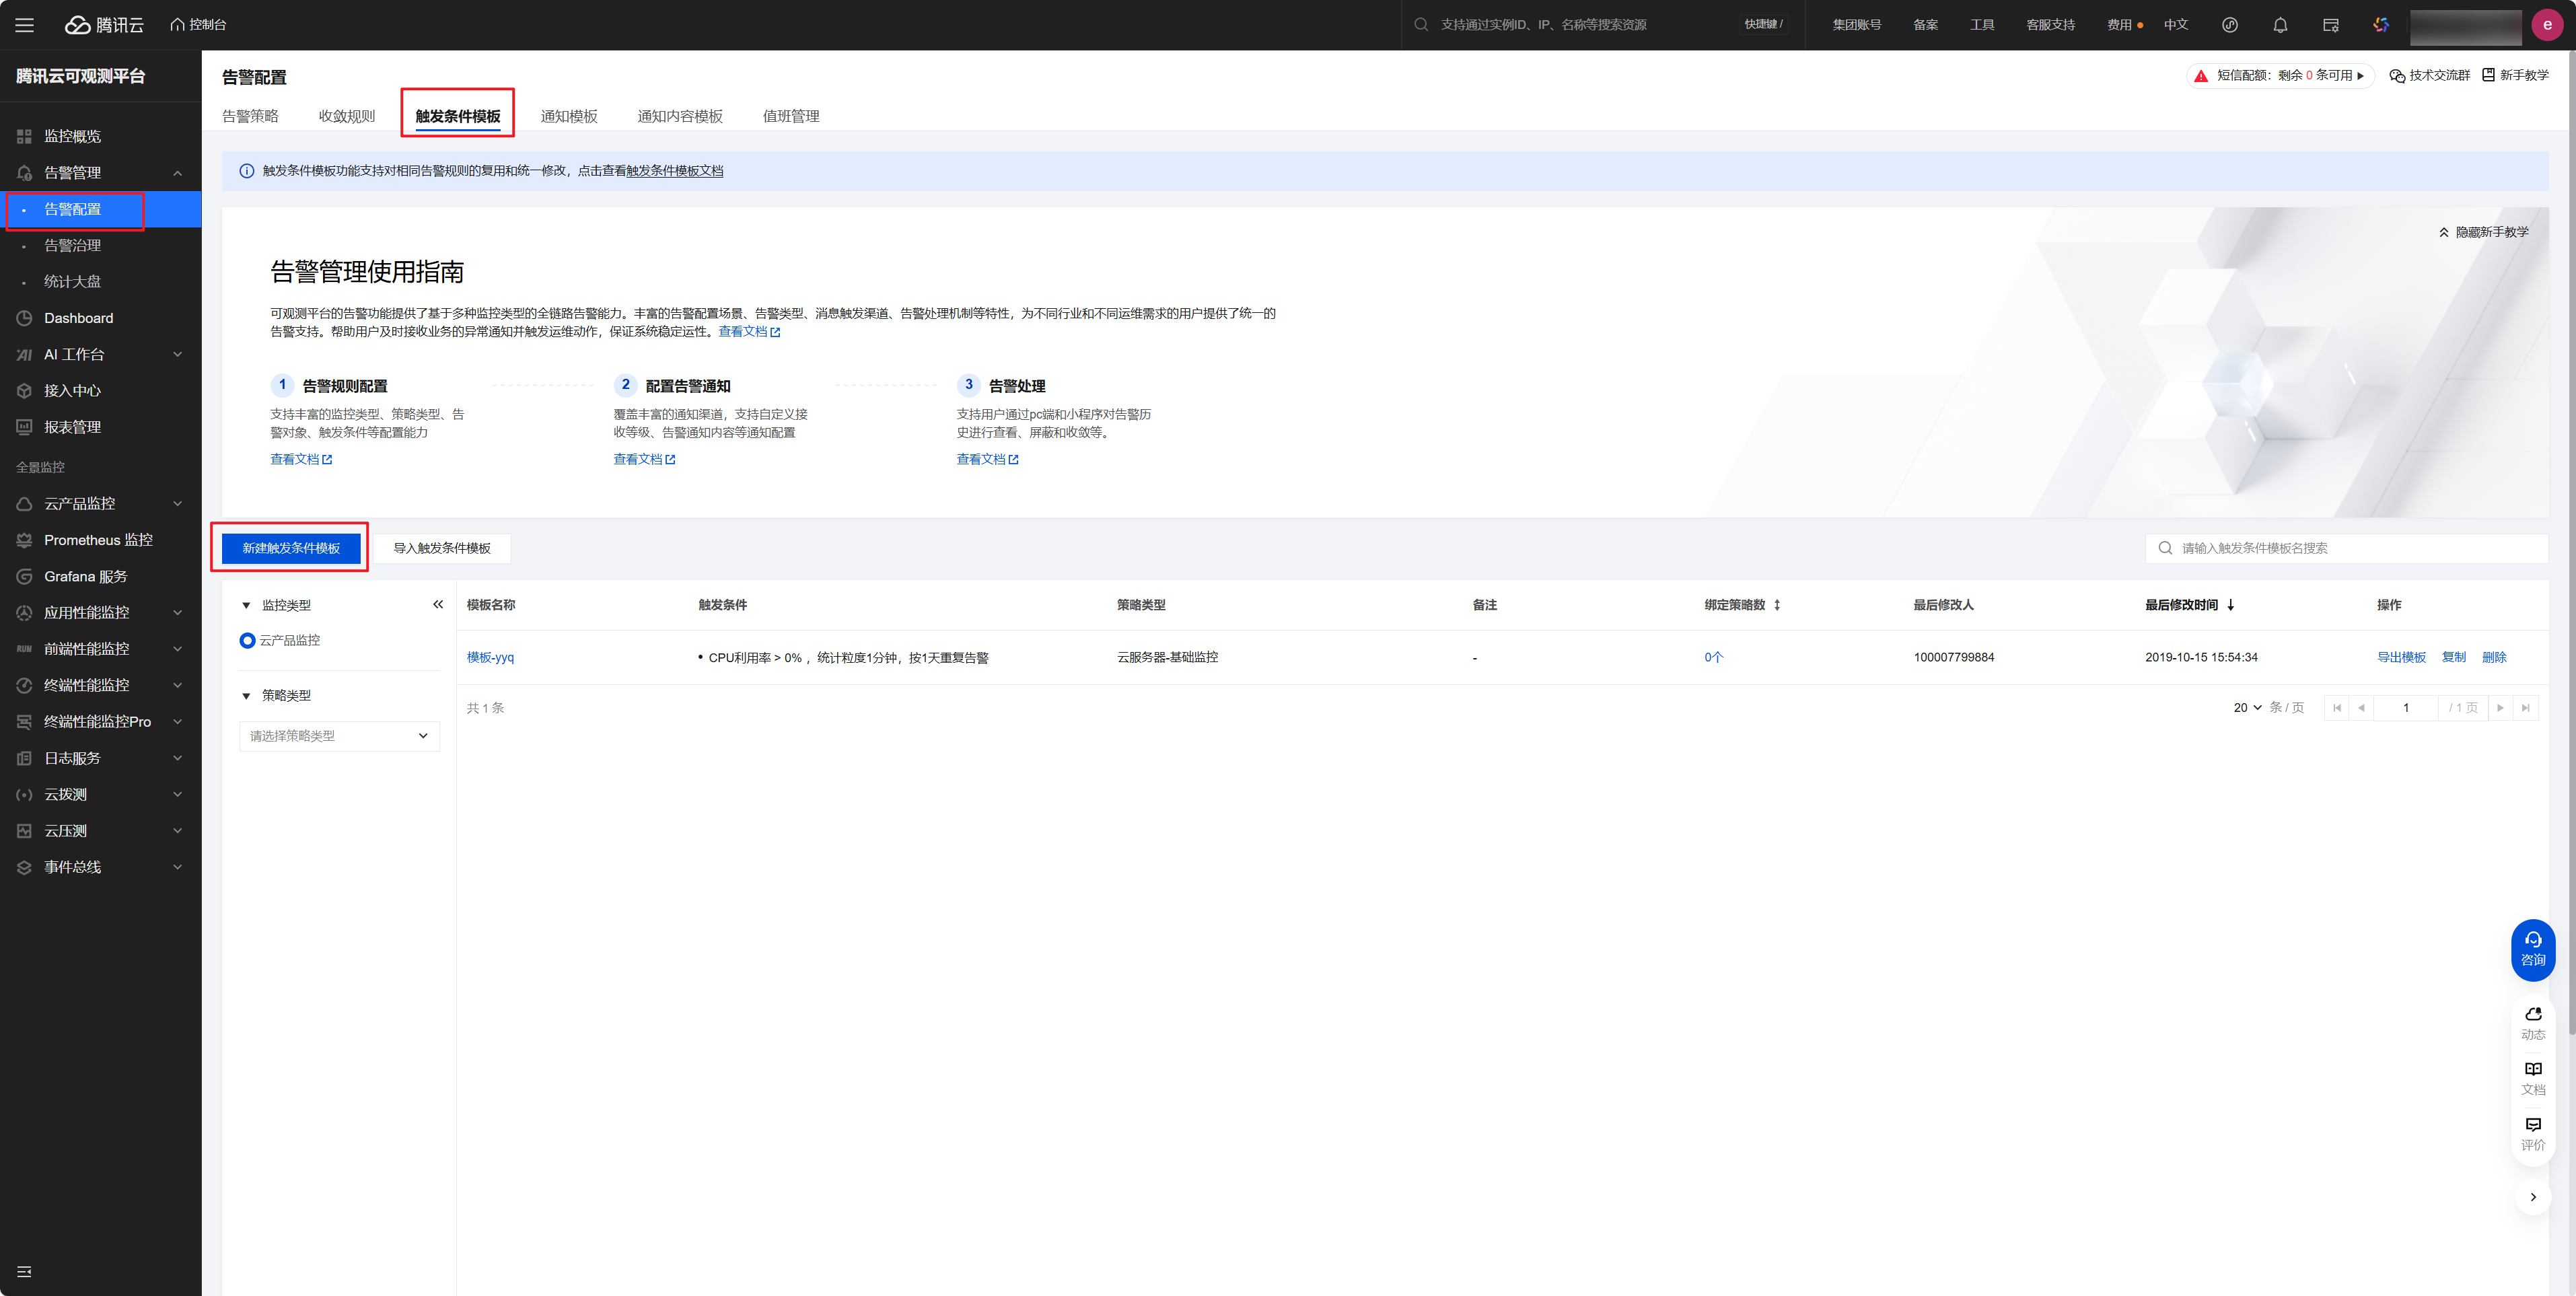The height and width of the screenshot is (1296, 2576).
Task: Select 告警治理 in the sidebar
Action: (x=100, y=245)
